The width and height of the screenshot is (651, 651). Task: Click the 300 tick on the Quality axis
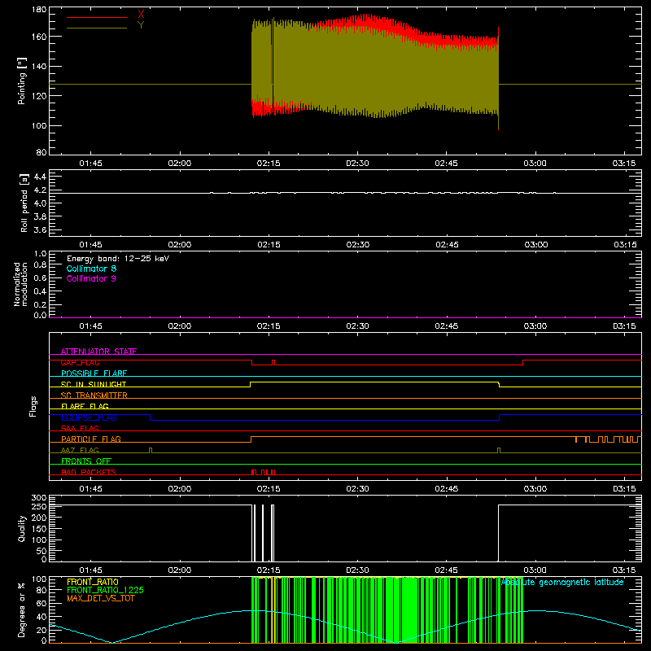(x=39, y=498)
